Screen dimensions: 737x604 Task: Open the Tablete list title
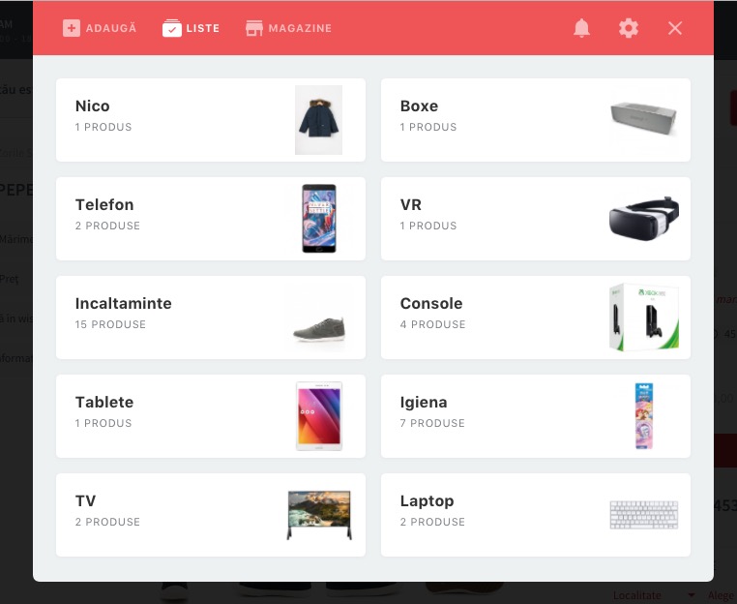104,403
